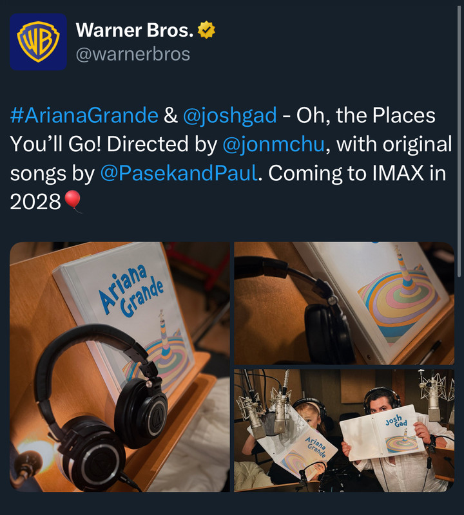Visit the @joshgad mention
Image resolution: width=464 pixels, height=515 pixels.
tap(230, 115)
